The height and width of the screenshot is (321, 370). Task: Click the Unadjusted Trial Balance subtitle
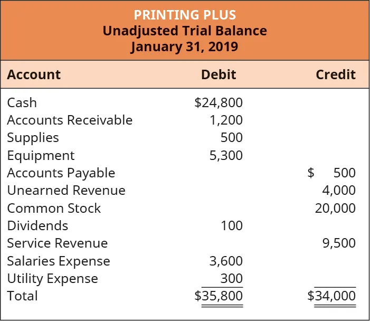tap(185, 31)
